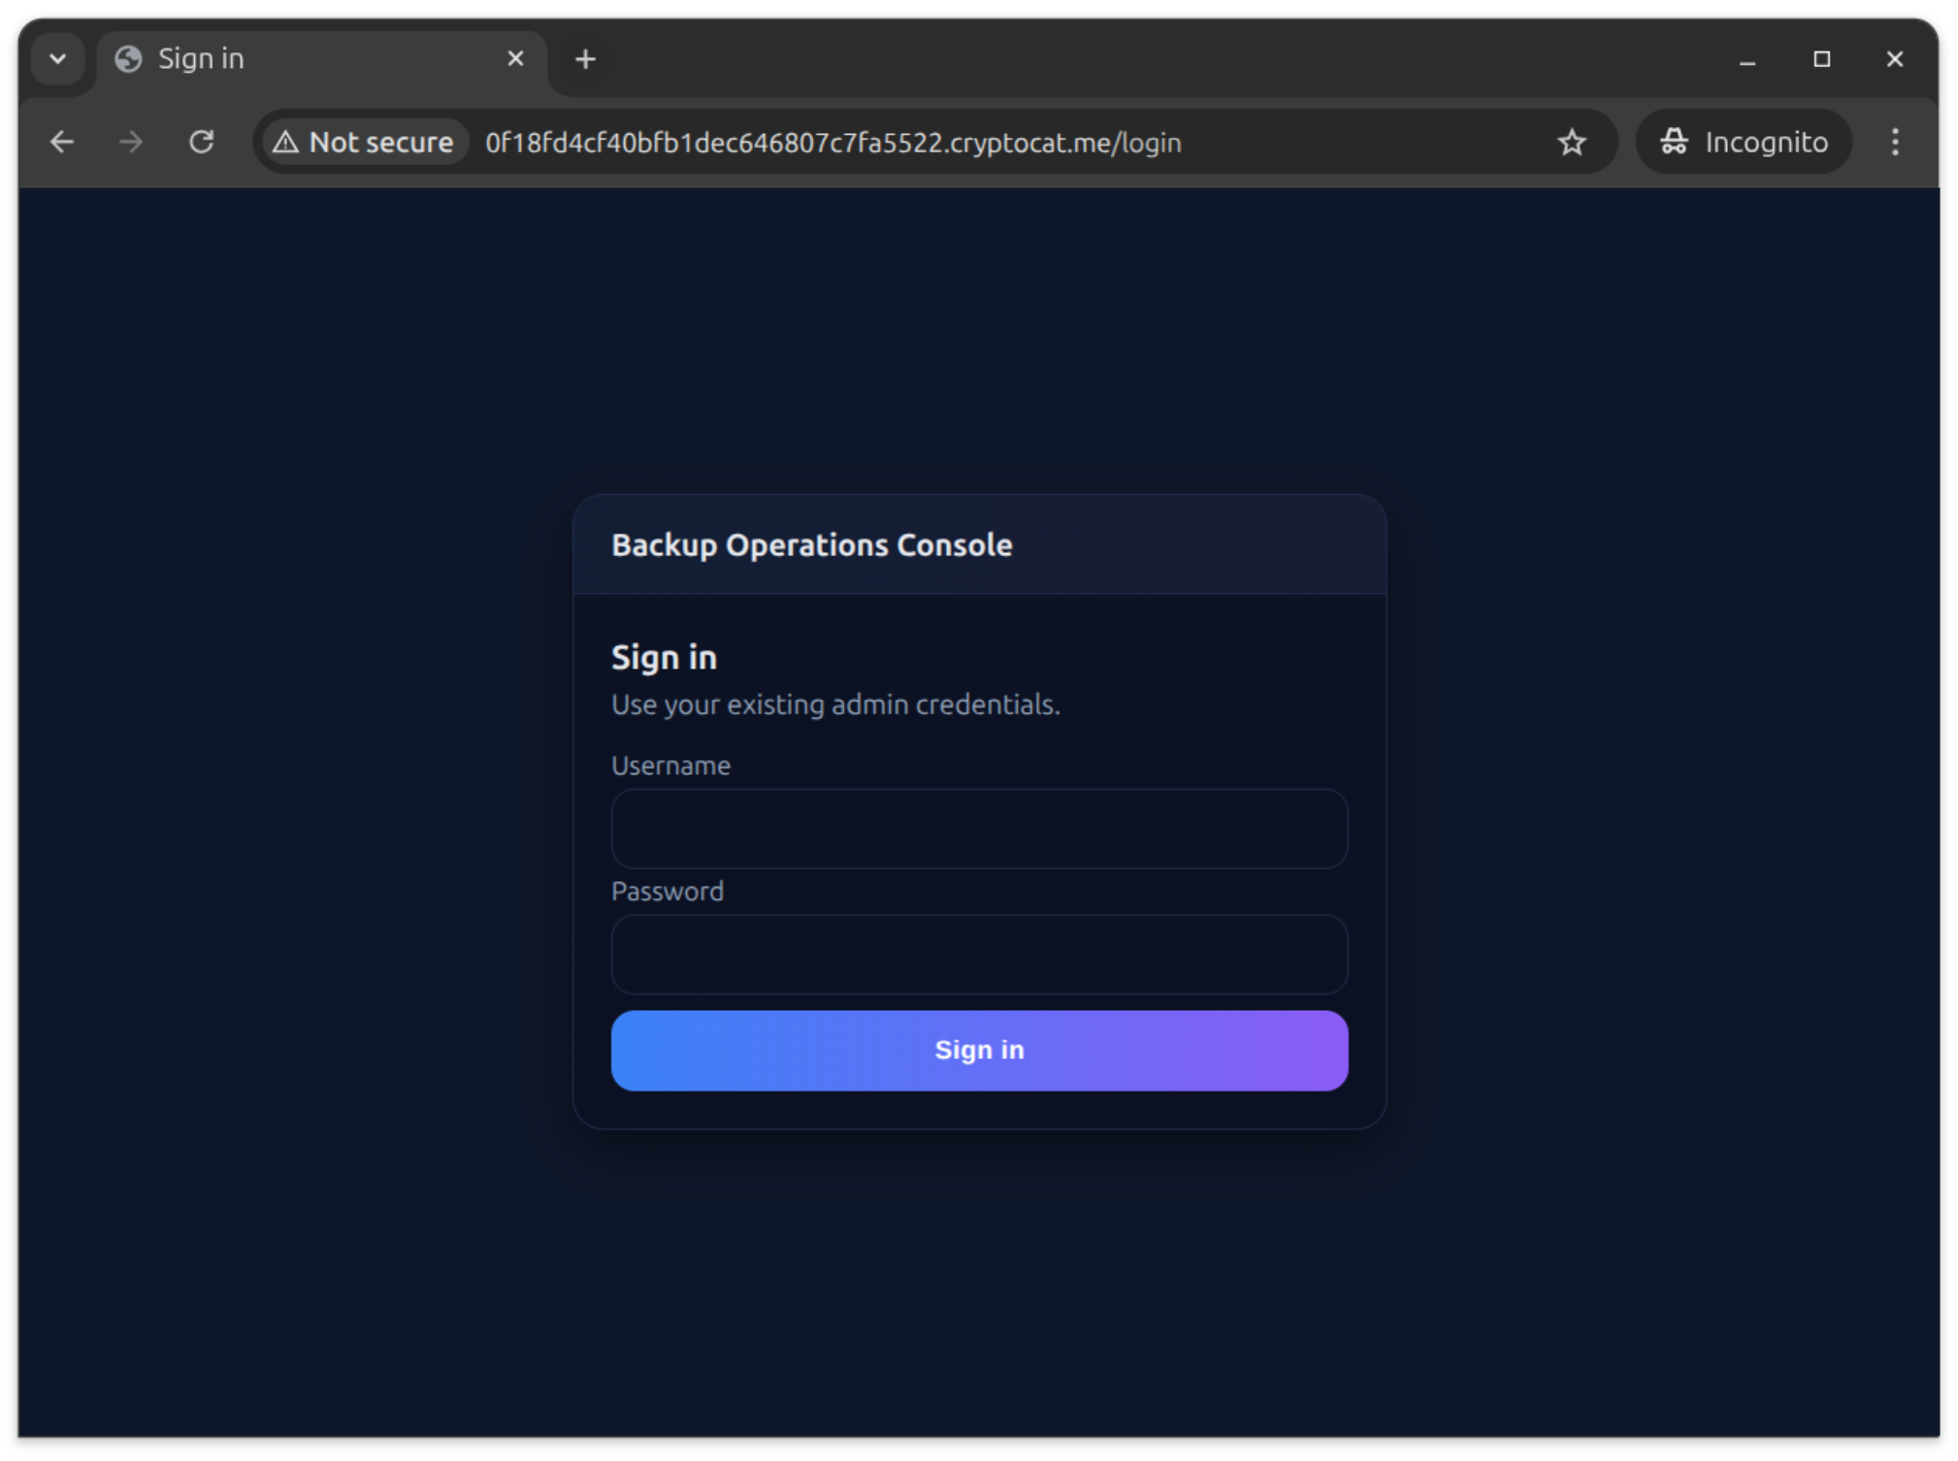Open the three-dot browser menu

[x=1893, y=142]
